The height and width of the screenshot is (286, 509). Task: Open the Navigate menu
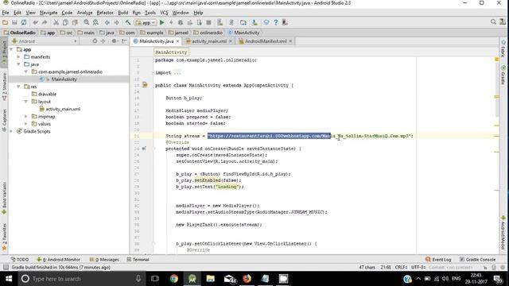[x=49, y=13]
